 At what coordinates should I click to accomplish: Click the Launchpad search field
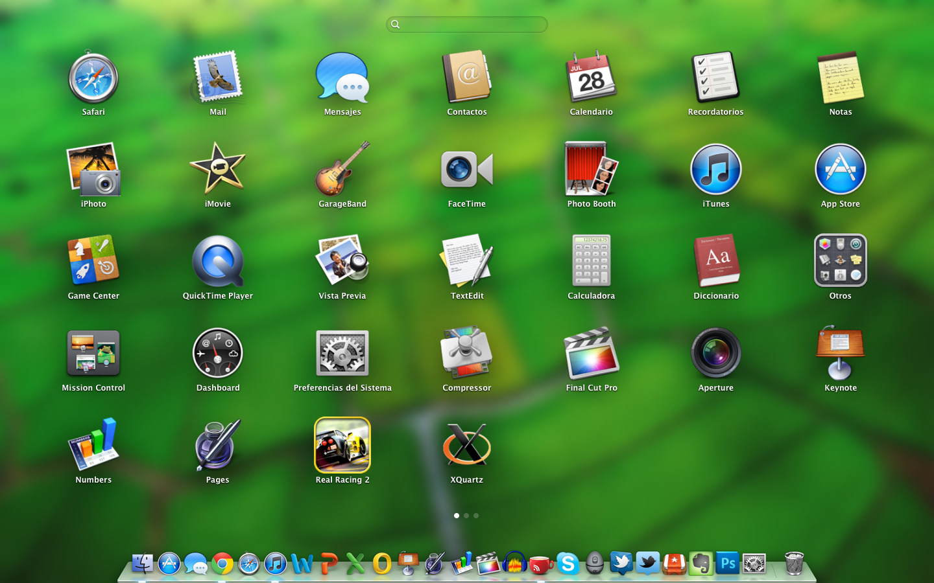click(x=467, y=25)
